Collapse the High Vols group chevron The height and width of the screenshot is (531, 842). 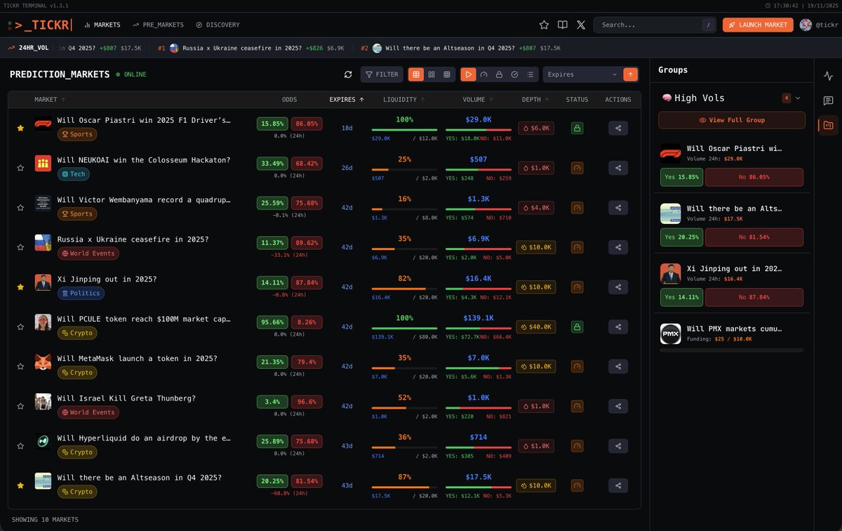(798, 98)
